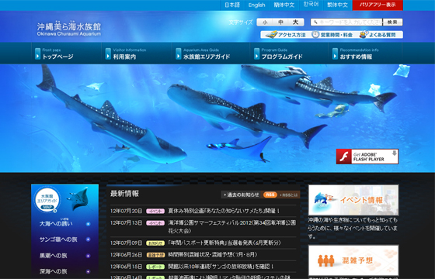Open the red バリアフリー表示 button
The height and width of the screenshot is (279, 435).
click(378, 5)
